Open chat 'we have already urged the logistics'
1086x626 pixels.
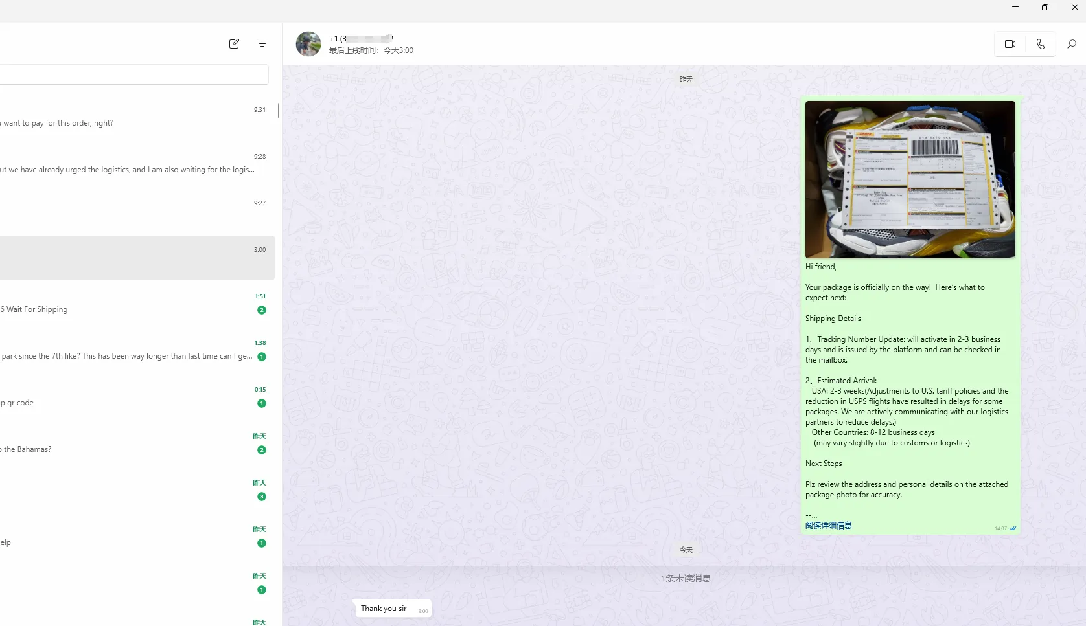pyautogui.click(x=137, y=164)
